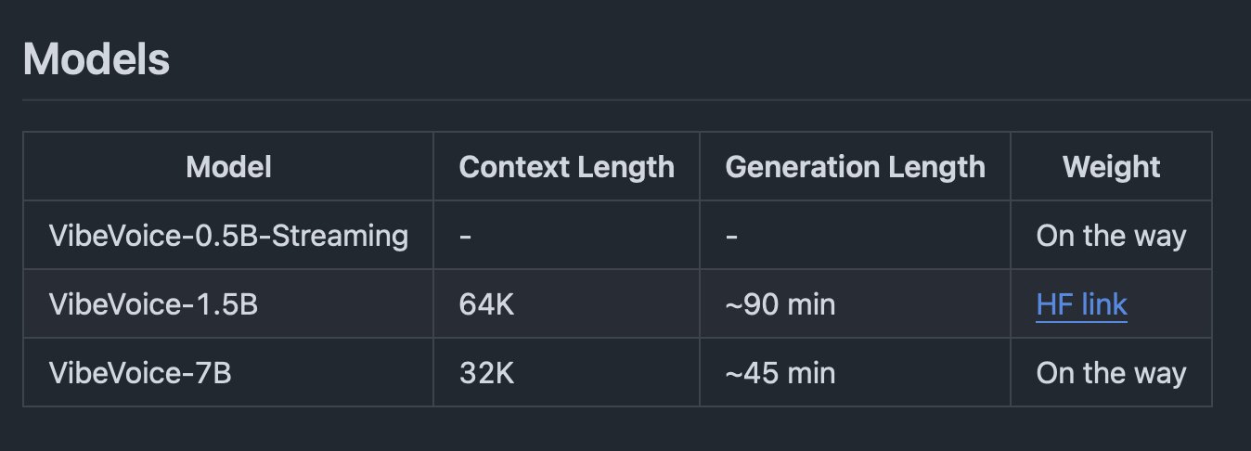
Task: Click the ~45 min generation length cell
Action: tap(855, 373)
